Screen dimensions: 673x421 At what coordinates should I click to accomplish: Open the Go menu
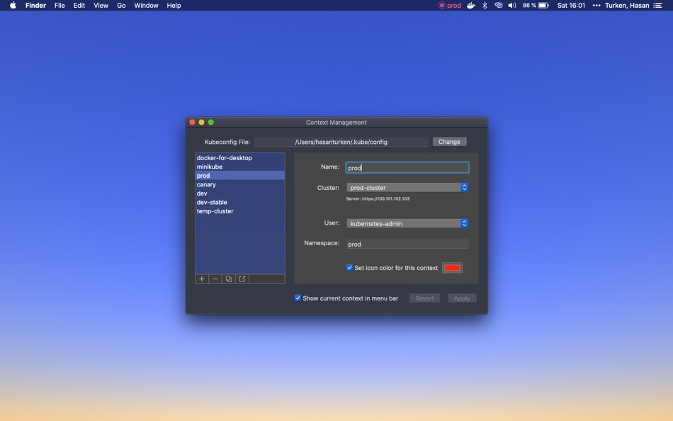tap(121, 6)
